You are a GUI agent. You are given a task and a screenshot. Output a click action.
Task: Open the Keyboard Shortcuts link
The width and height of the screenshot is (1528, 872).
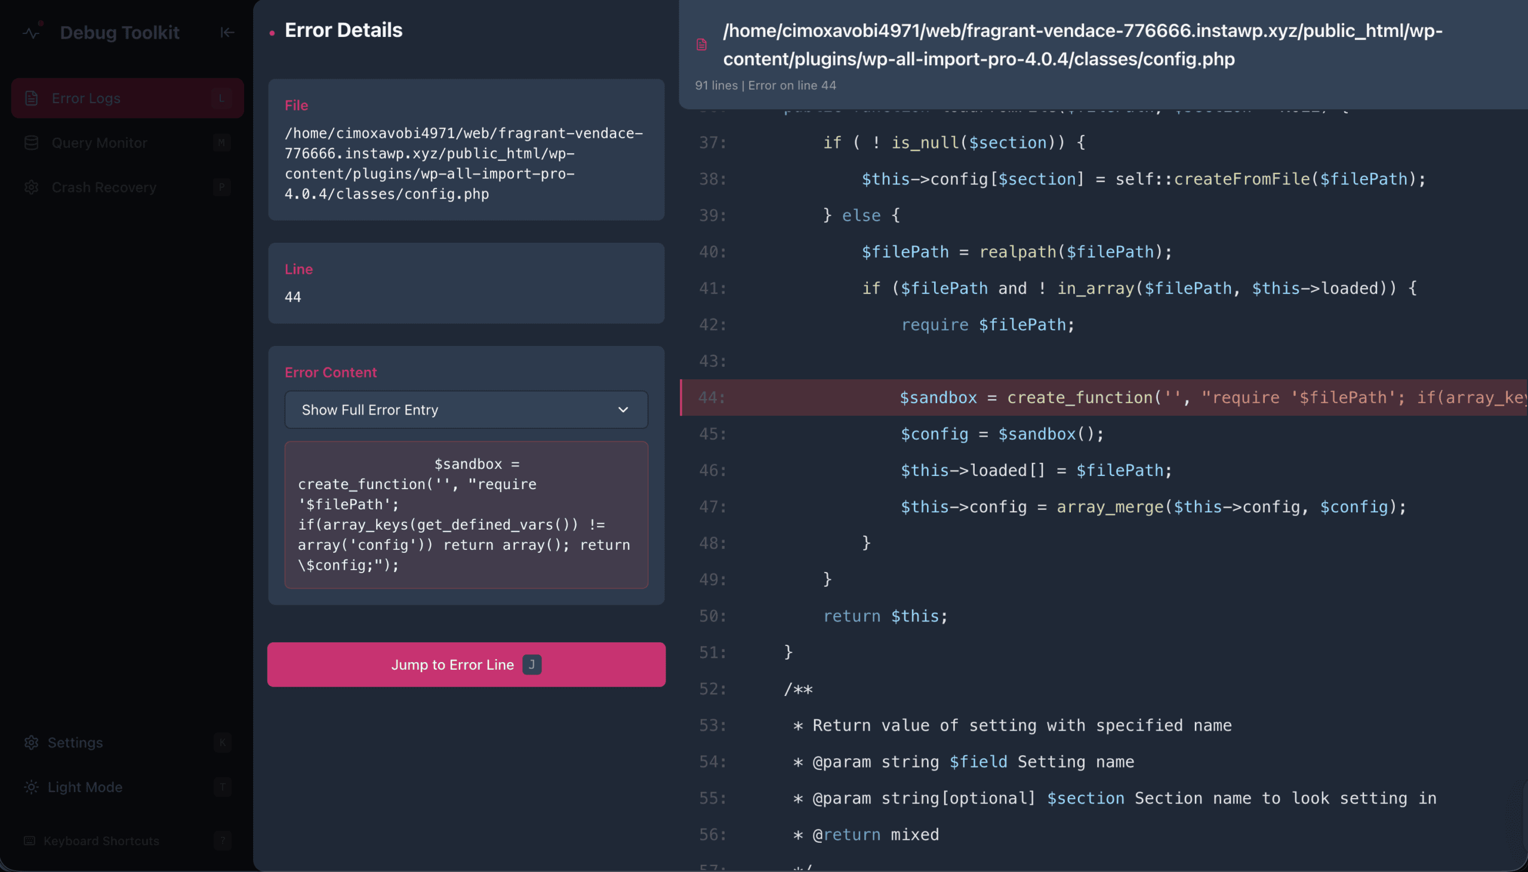click(101, 841)
